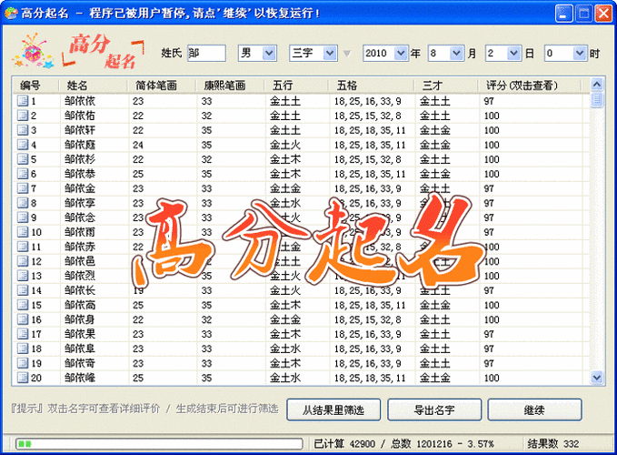Image resolution: width=617 pixels, height=455 pixels.
Task: Expand the year dropdown showing 2010
Action: pos(401,54)
